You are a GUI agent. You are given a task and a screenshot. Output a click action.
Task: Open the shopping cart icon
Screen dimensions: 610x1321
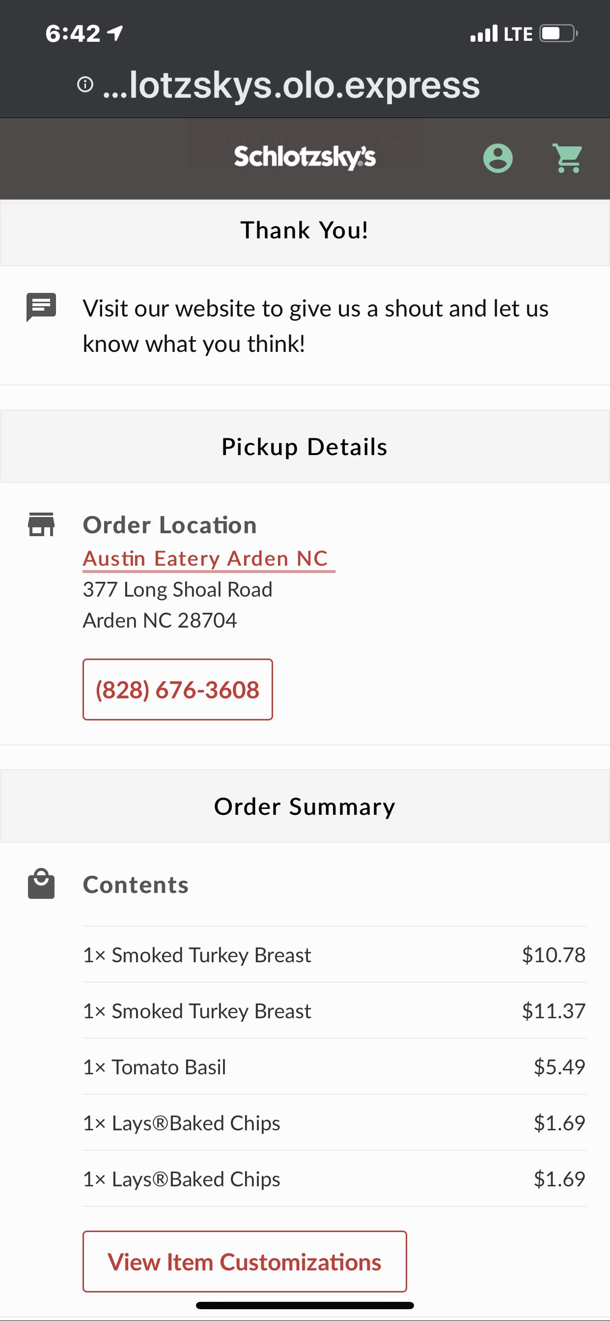pyautogui.click(x=567, y=158)
